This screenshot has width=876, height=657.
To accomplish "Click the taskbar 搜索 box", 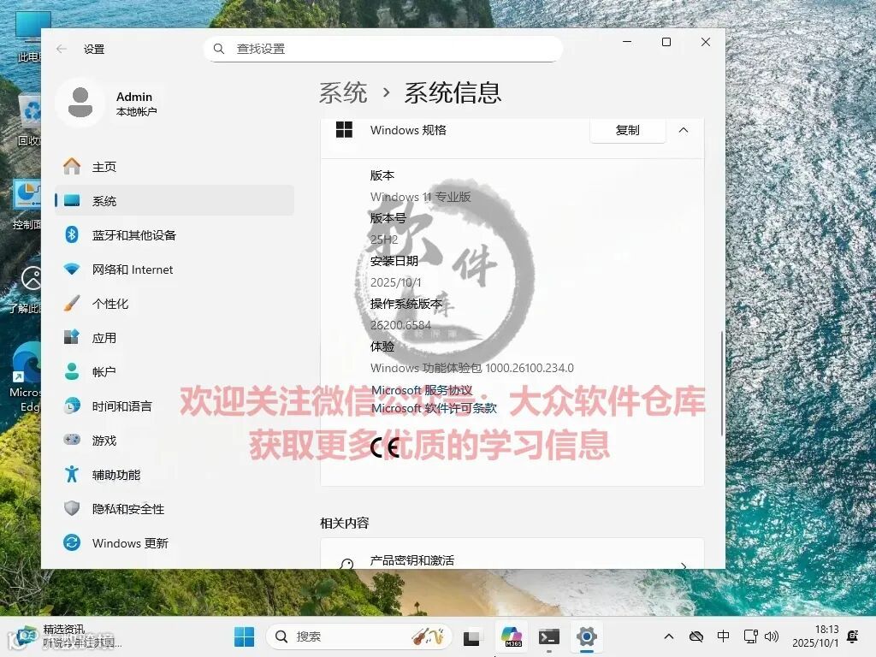I will [x=358, y=636].
